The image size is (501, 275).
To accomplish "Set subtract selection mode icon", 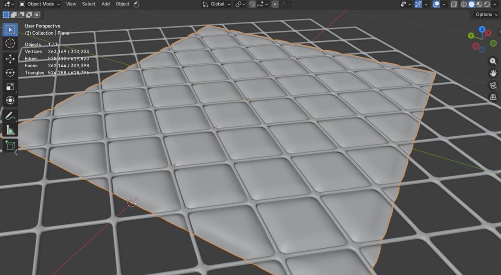I will click(22, 15).
